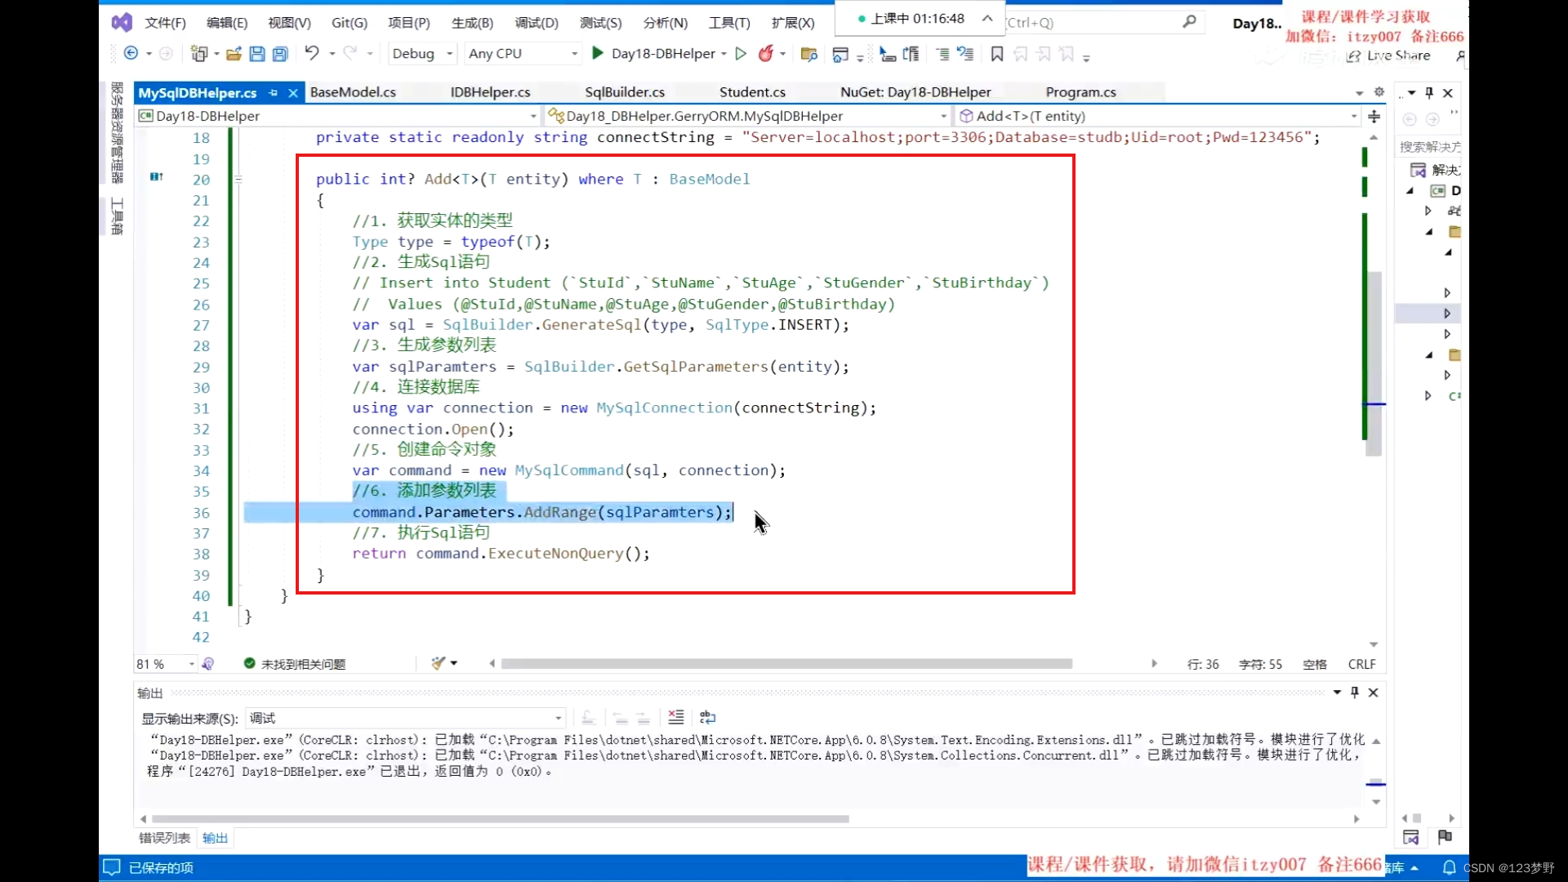Toggle bookmark using the bookmark icon
The width and height of the screenshot is (1568, 882).
[996, 54]
